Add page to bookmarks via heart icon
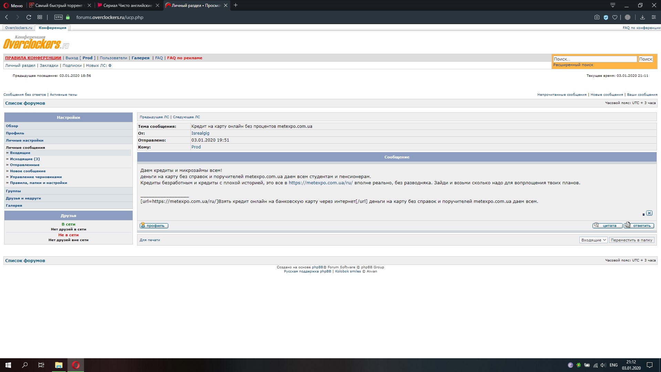 click(615, 17)
